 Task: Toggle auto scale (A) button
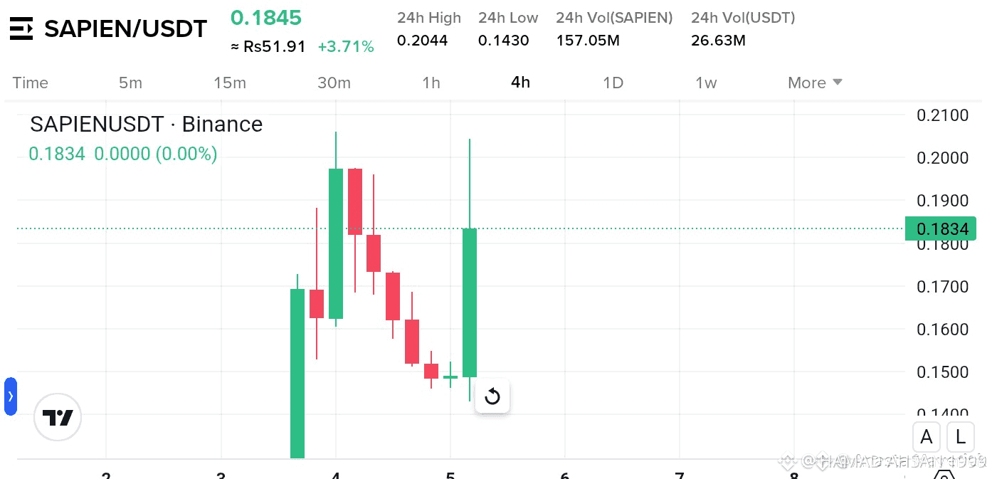[x=927, y=436]
